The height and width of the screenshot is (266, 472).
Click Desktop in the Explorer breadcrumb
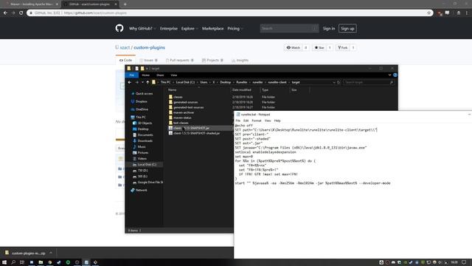(x=225, y=82)
